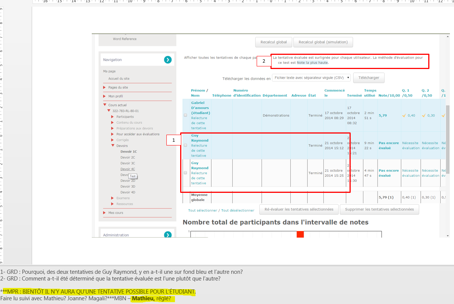
Task: Click the teal arrow icon in Administration block
Action: point(167,235)
